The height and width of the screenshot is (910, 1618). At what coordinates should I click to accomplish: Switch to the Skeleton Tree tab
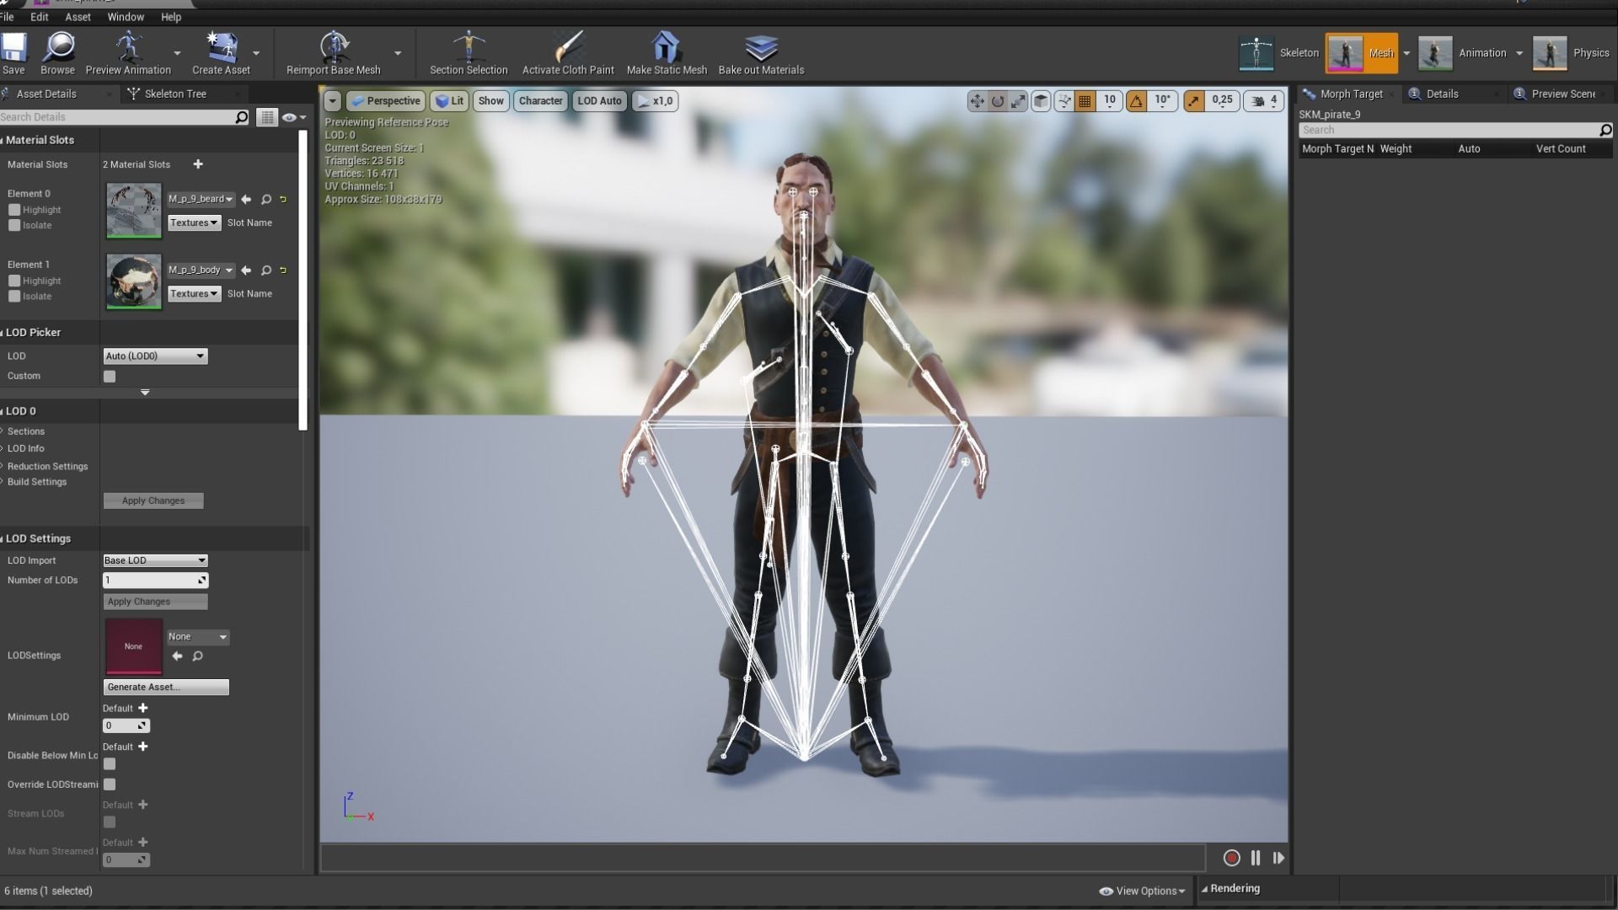click(x=174, y=94)
